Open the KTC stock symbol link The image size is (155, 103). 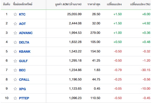coord(22,14)
